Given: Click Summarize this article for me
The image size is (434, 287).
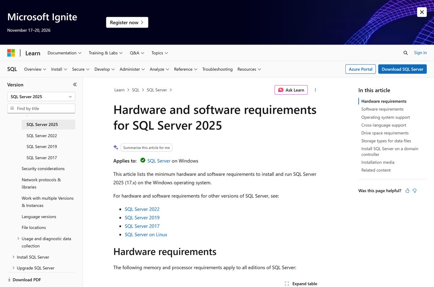Looking at the screenshot, I should pyautogui.click(x=146, y=147).
